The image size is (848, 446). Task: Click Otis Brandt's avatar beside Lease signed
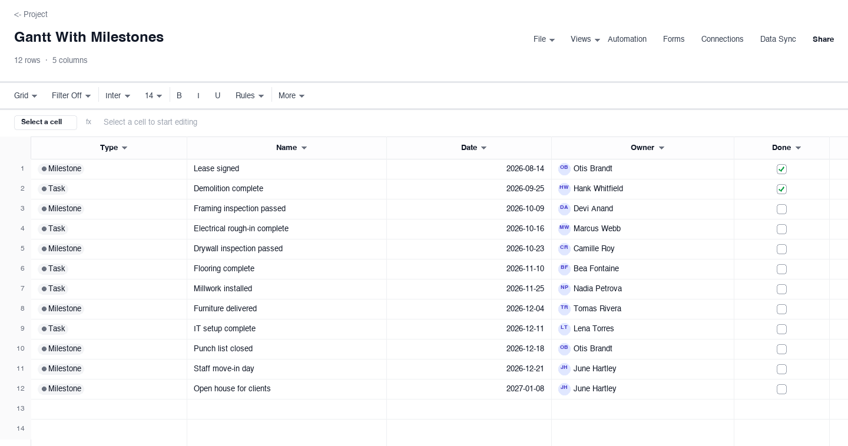pos(564,169)
